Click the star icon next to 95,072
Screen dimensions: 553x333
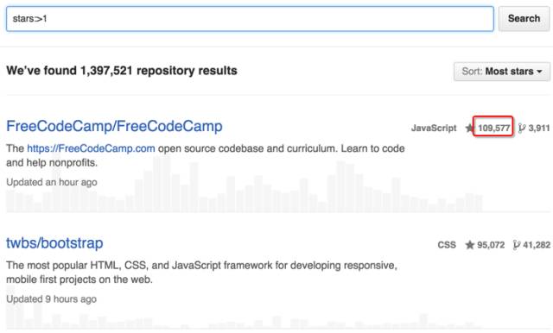point(469,245)
